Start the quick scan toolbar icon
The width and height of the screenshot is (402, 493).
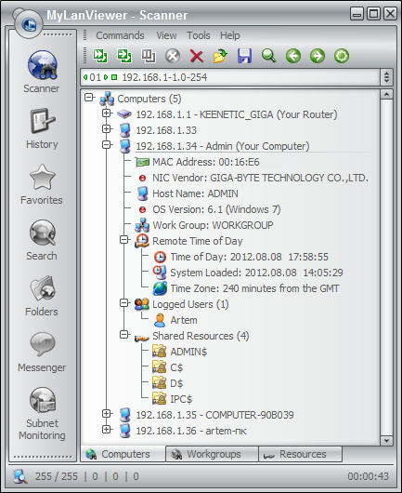(100, 56)
